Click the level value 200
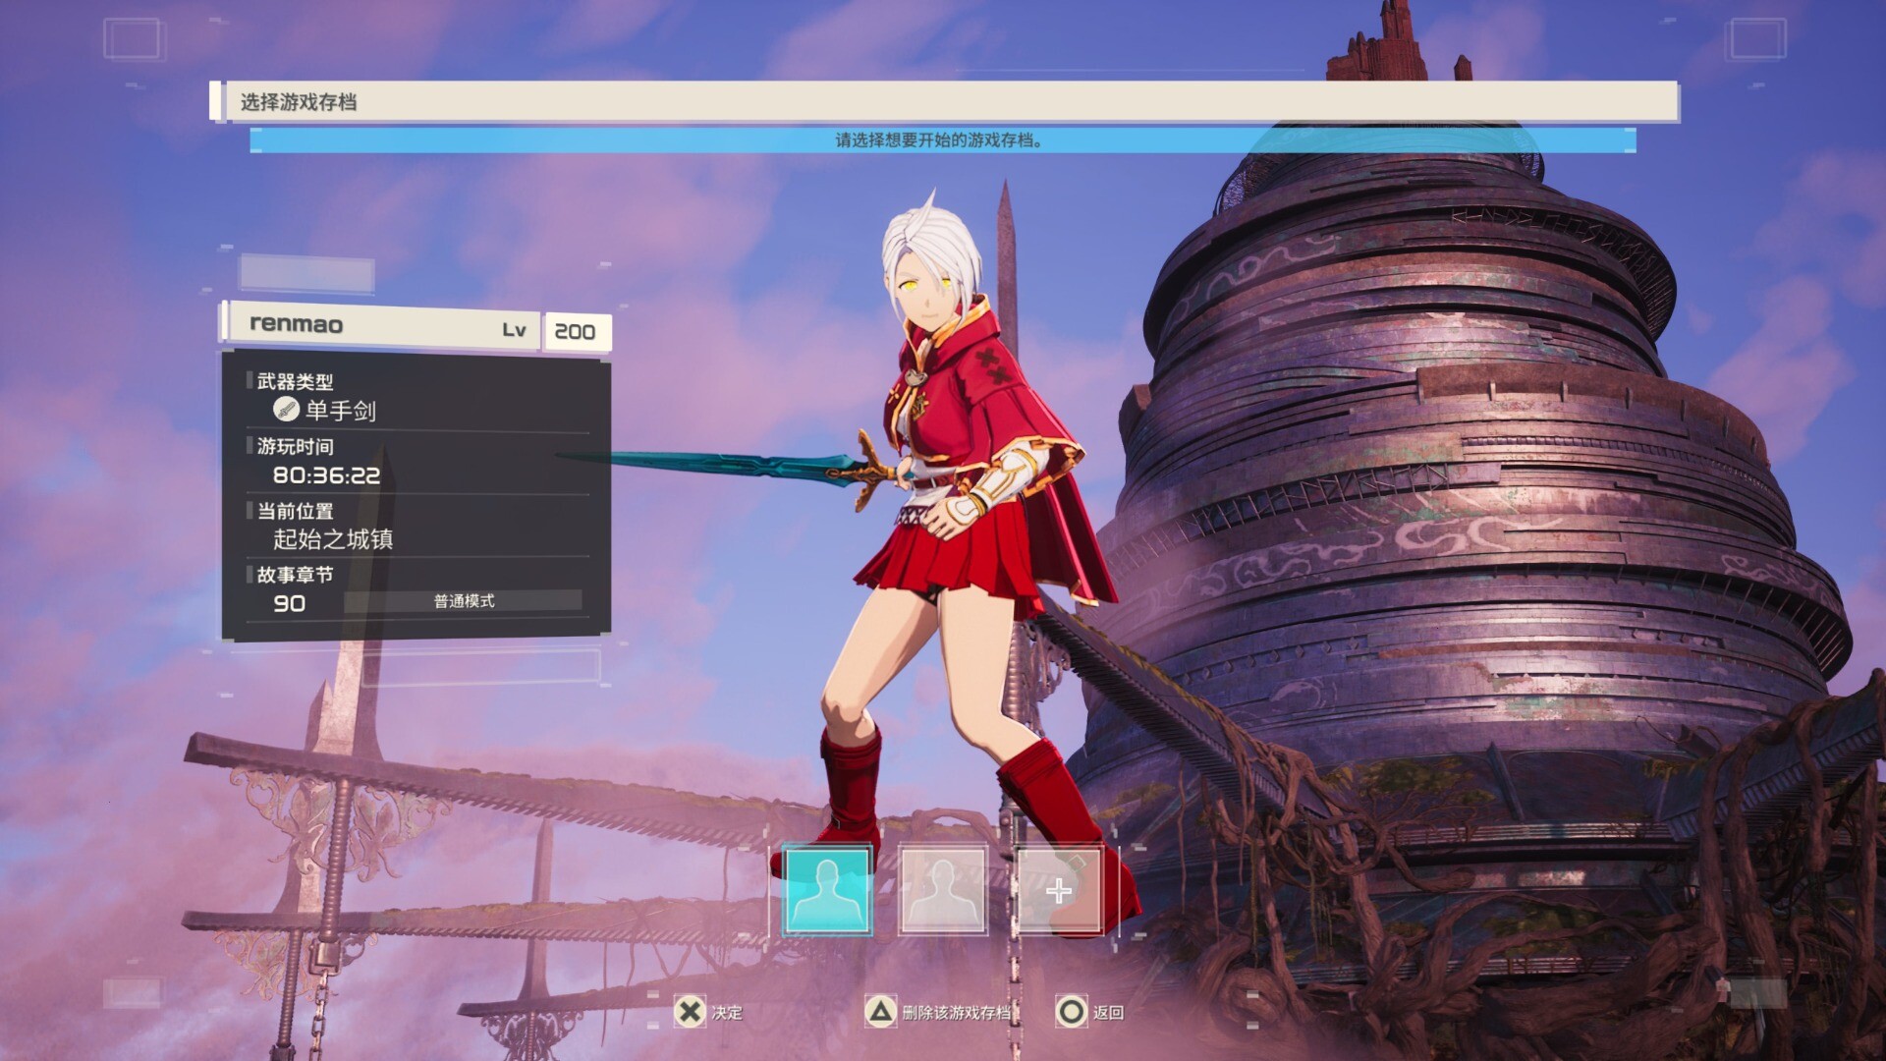This screenshot has width=1886, height=1061. click(x=575, y=332)
